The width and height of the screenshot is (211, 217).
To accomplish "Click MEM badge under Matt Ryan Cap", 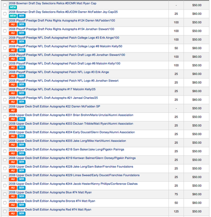I will point(13,7).
